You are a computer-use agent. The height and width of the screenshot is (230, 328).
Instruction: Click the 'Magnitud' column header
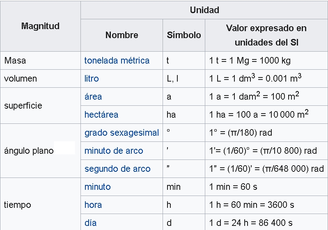40,26
